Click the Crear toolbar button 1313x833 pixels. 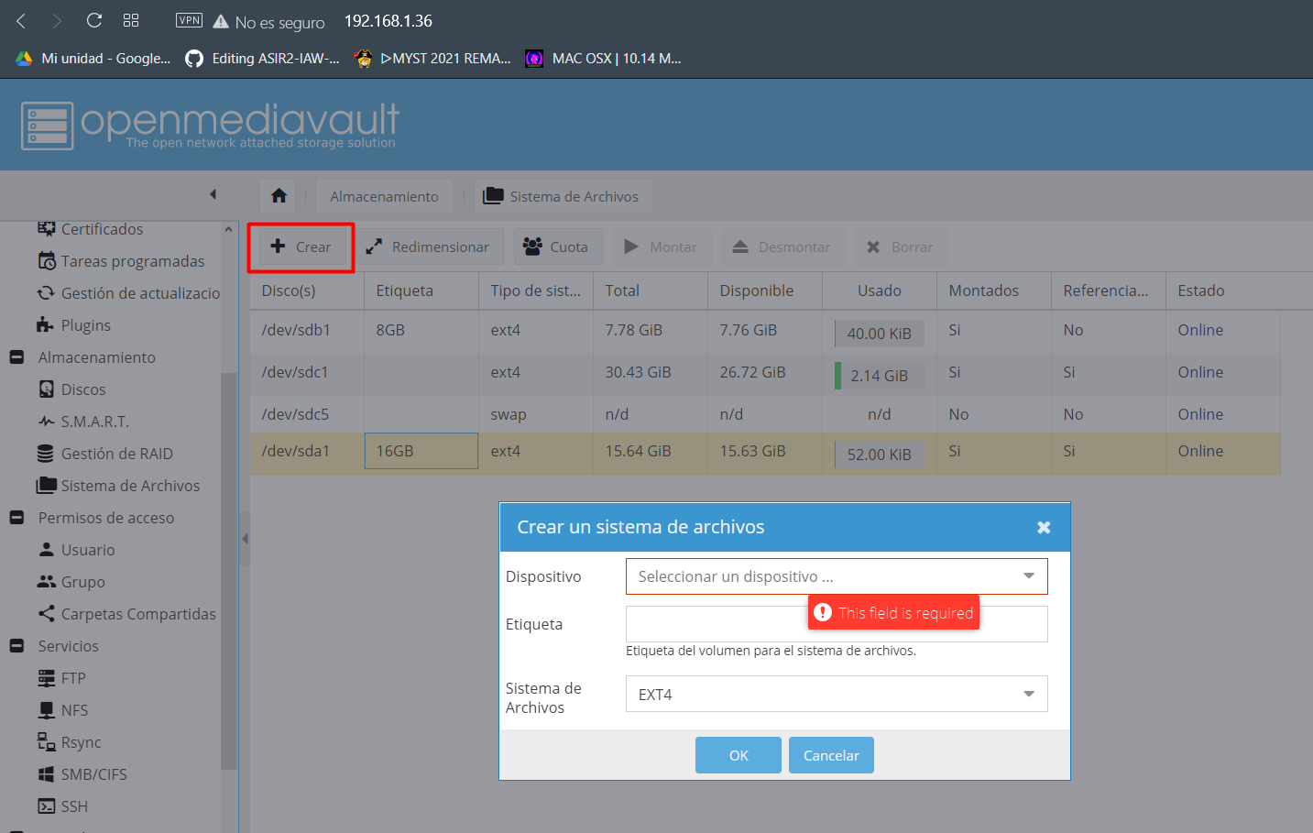tap(301, 247)
